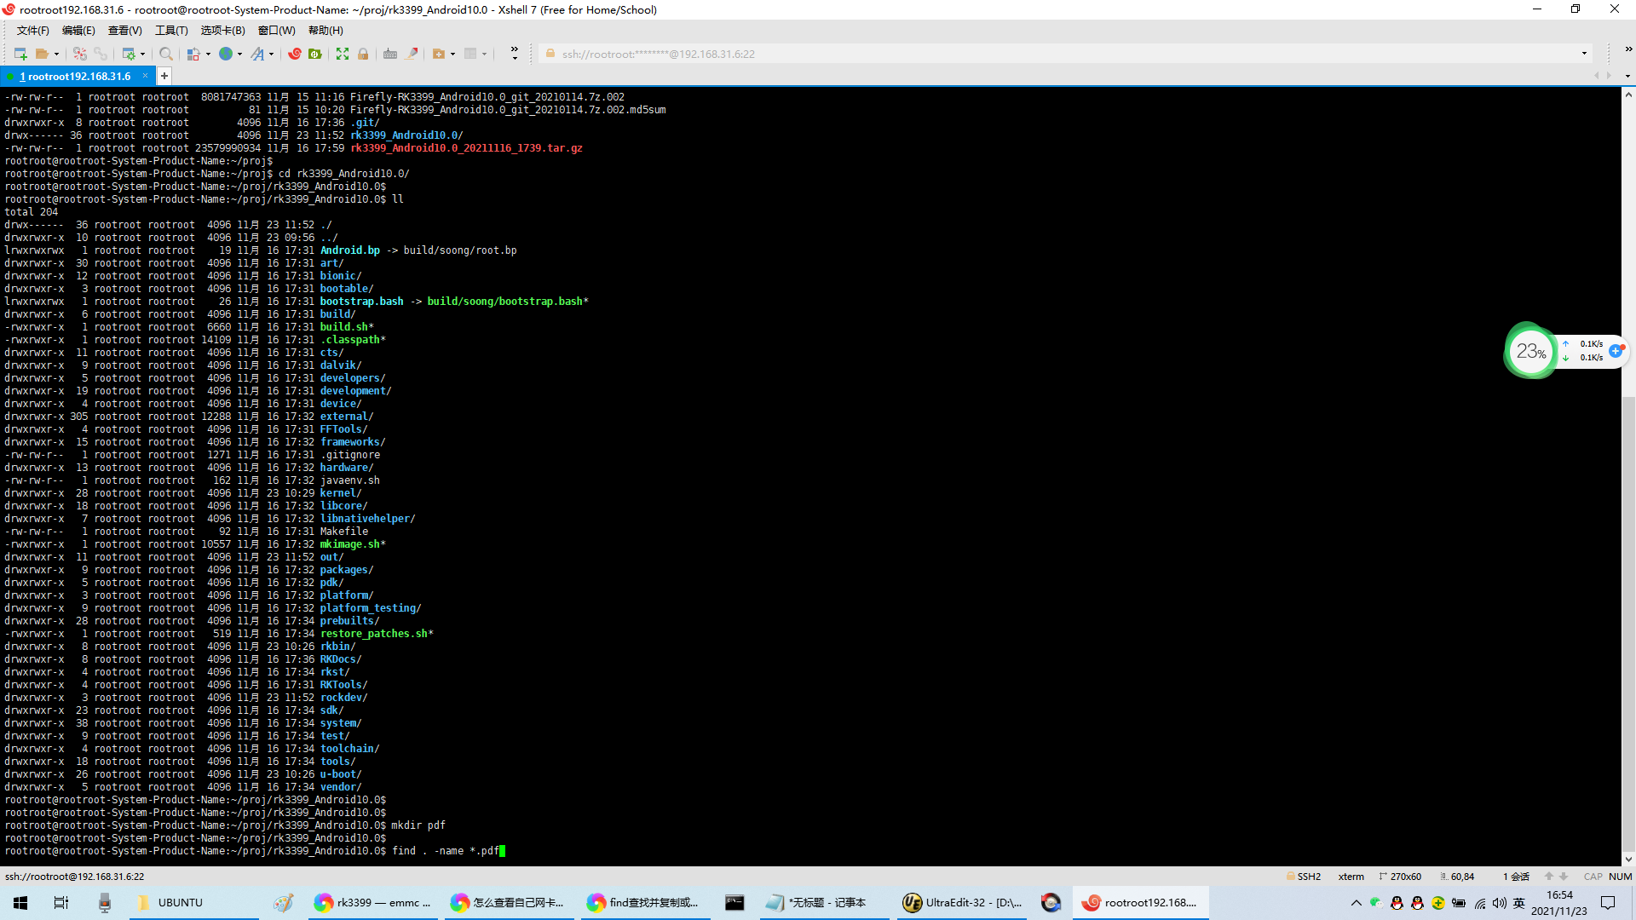
Task: Expand tile layout dropdown arrow
Action: pyautogui.click(x=485, y=54)
